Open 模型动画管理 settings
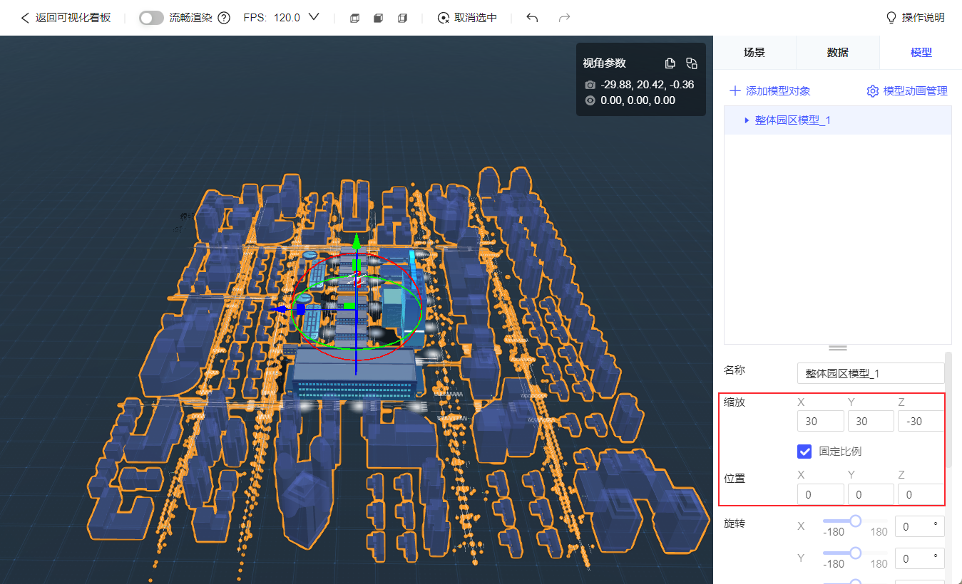This screenshot has width=962, height=584. pyautogui.click(x=907, y=91)
